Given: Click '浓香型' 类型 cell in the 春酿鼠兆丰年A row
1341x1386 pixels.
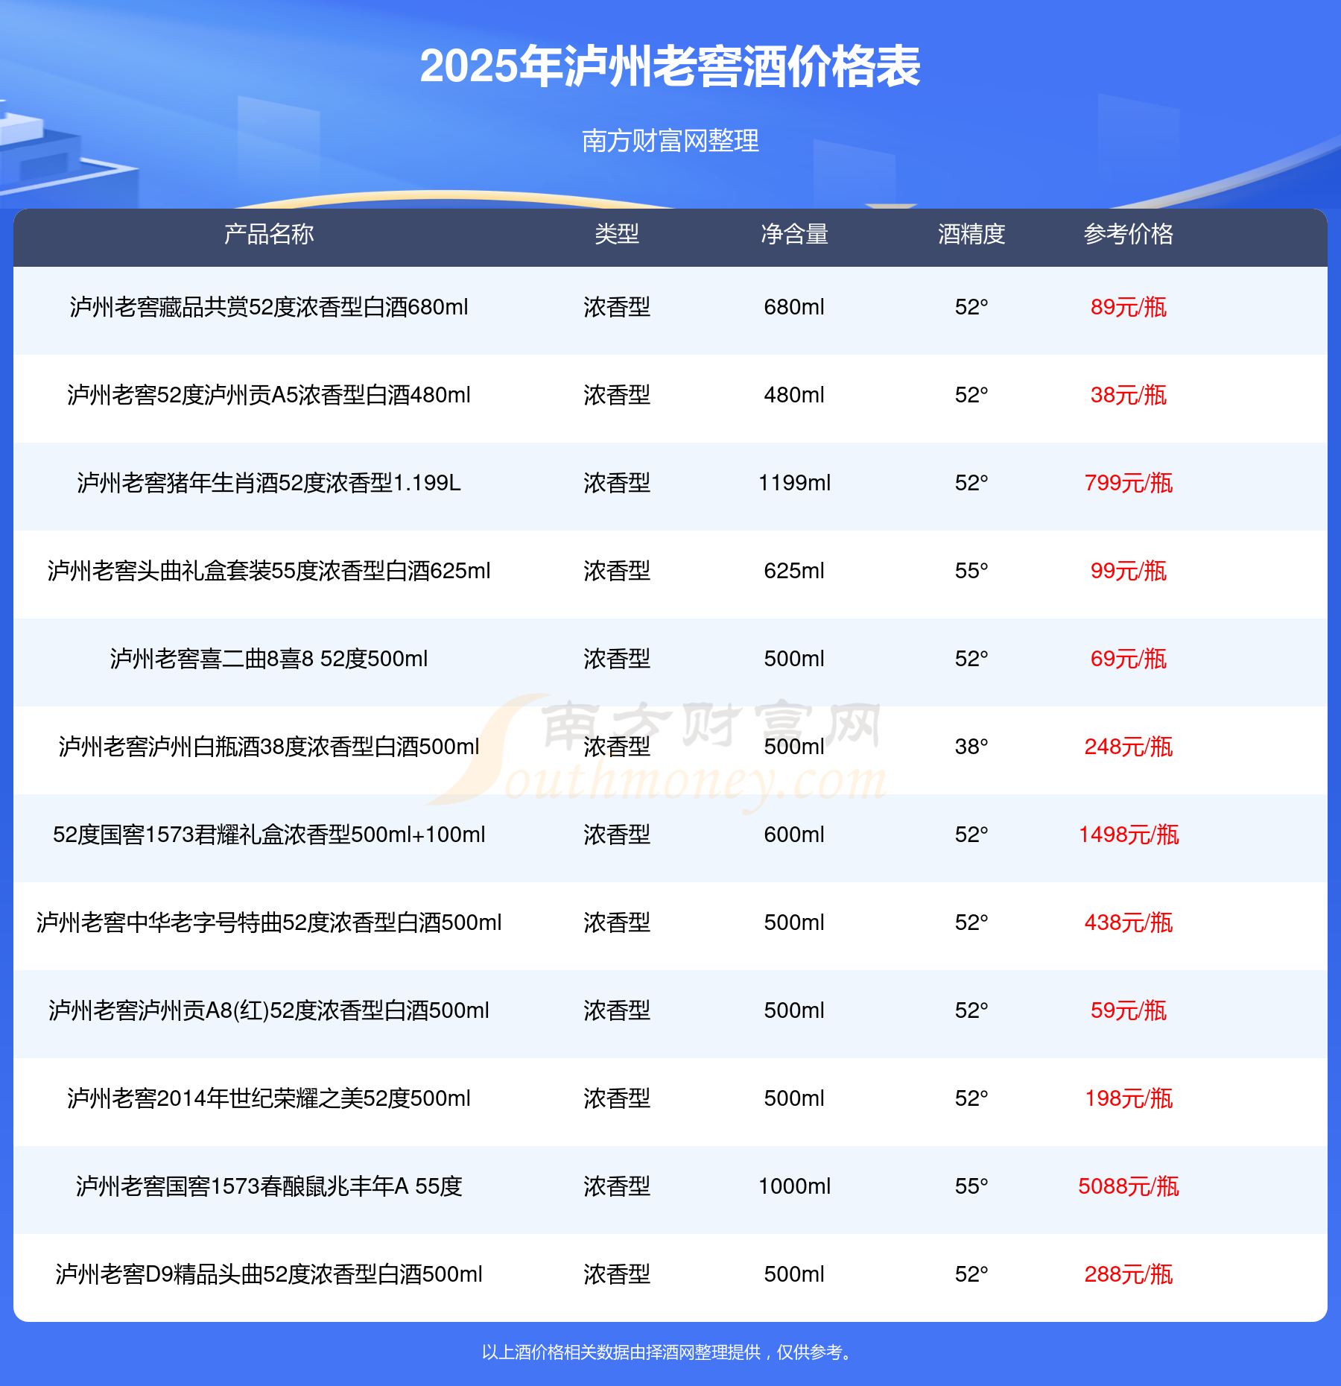Looking at the screenshot, I should [x=617, y=1186].
